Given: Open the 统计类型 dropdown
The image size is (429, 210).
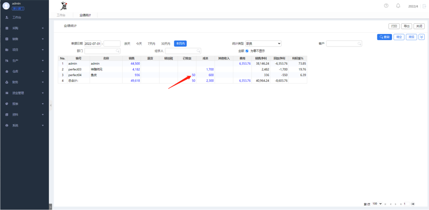Looking at the screenshot, I should (263, 44).
